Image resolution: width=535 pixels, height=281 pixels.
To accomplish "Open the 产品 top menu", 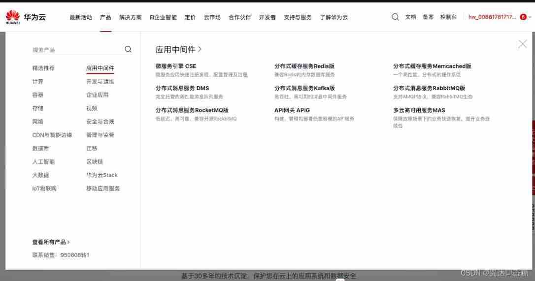I will click(x=105, y=17).
